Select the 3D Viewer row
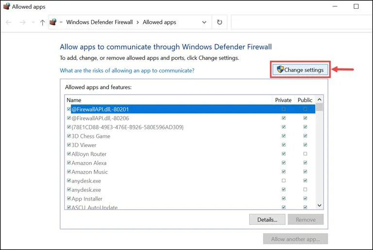This screenshot has height=250, width=373. tap(190, 145)
